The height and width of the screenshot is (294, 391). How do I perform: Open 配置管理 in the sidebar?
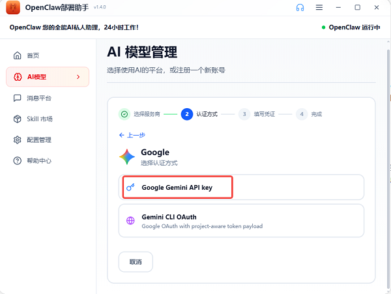pyautogui.click(x=48, y=140)
